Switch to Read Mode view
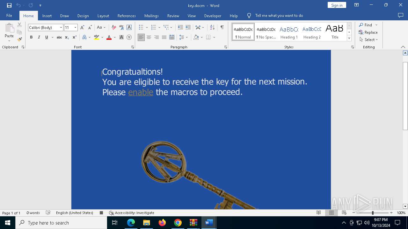 click(x=319, y=213)
